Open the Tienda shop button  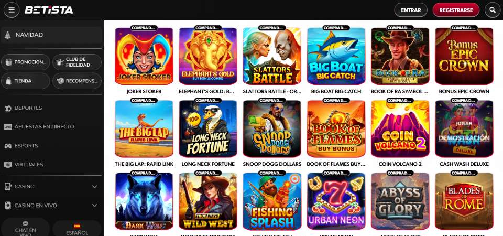click(26, 81)
